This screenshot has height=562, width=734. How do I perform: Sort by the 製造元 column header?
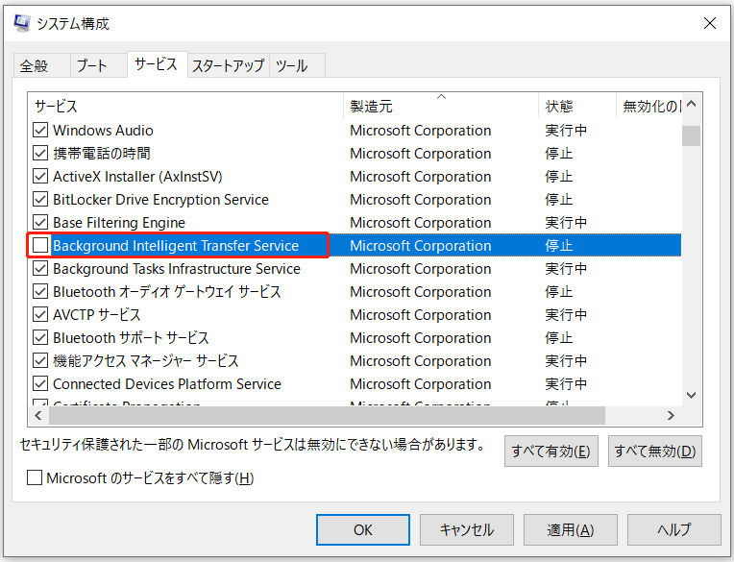[x=441, y=107]
